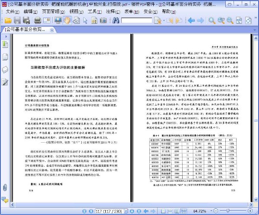Click the rotate/fit page view icon

tap(248, 21)
